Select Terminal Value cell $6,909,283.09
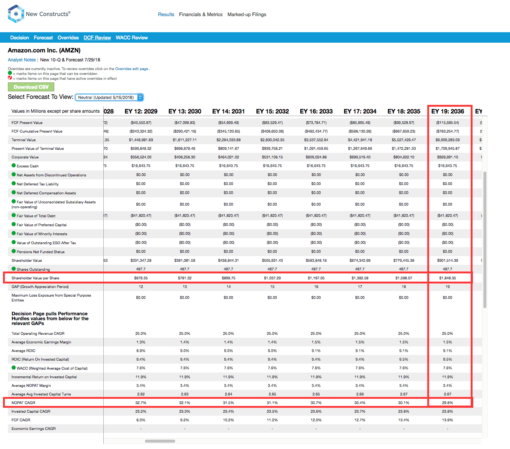 click(447, 140)
